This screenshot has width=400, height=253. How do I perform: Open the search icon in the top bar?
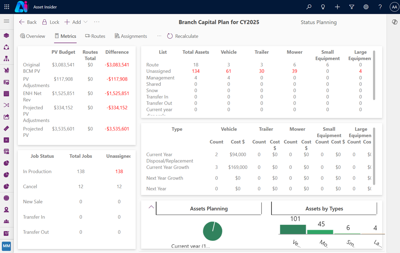point(308,6)
